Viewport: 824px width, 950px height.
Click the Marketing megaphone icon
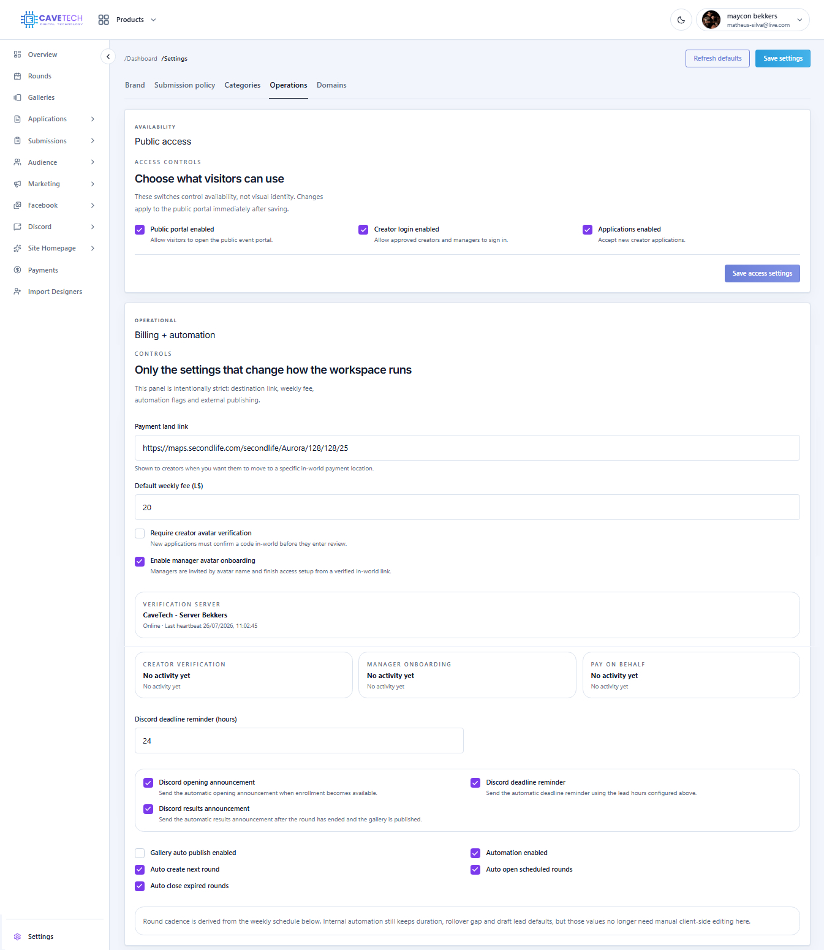17,184
